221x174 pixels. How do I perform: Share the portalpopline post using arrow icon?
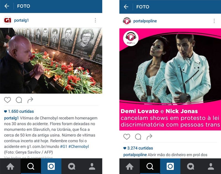coord(149,137)
